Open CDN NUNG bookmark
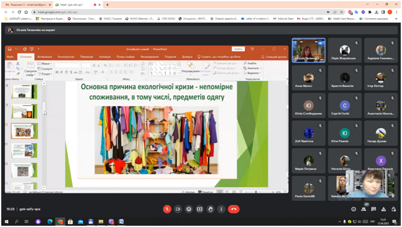 tap(166, 19)
